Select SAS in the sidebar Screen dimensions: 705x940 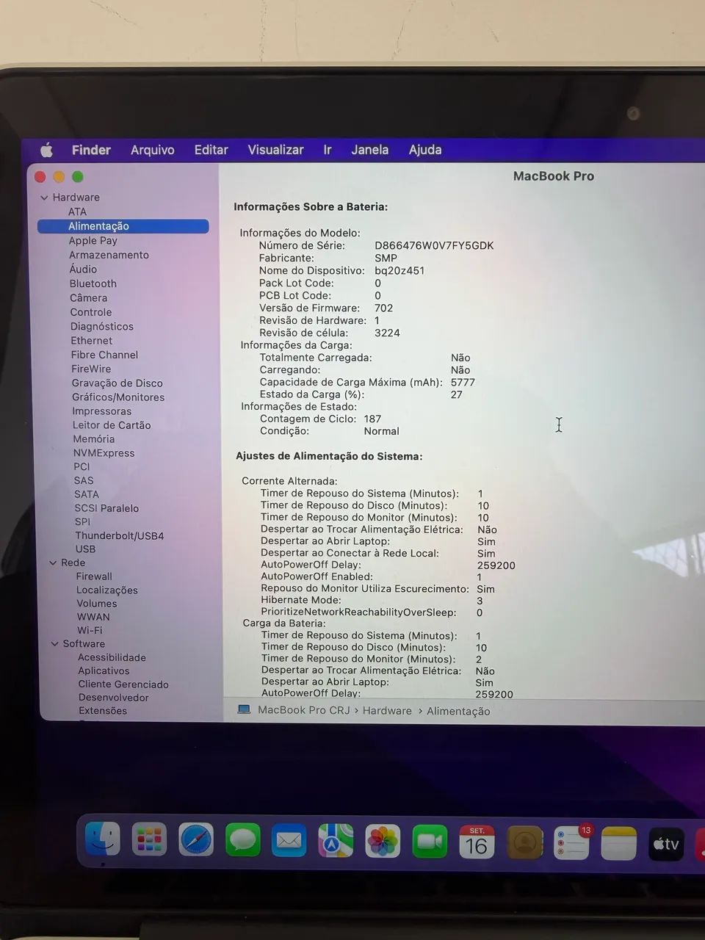pyautogui.click(x=84, y=480)
